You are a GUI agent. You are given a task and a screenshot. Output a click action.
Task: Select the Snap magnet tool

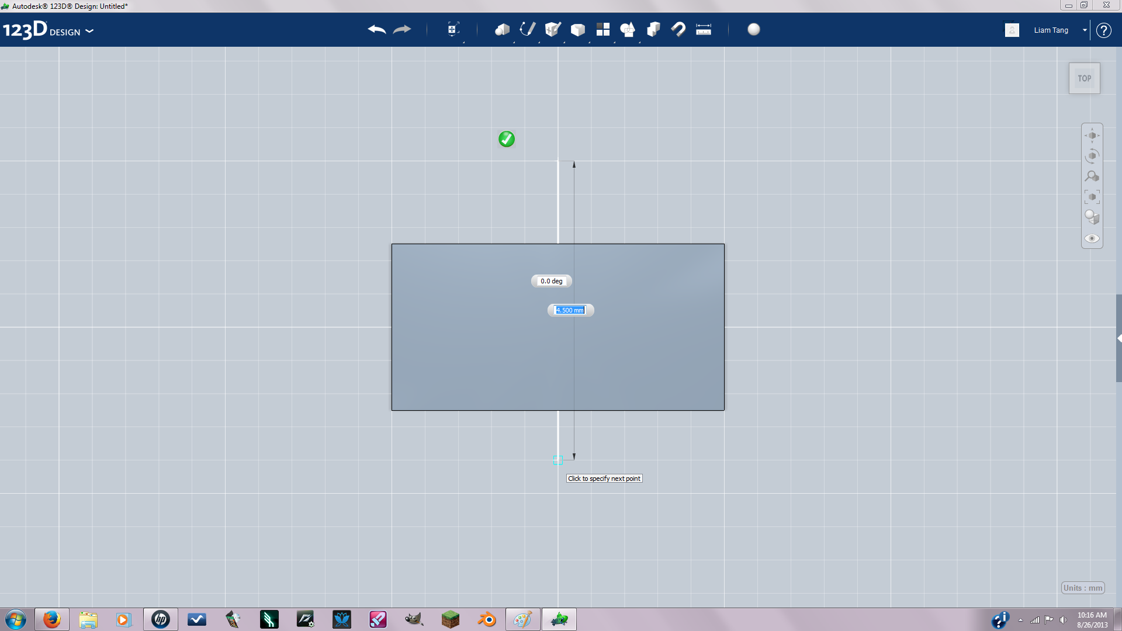coord(678,29)
